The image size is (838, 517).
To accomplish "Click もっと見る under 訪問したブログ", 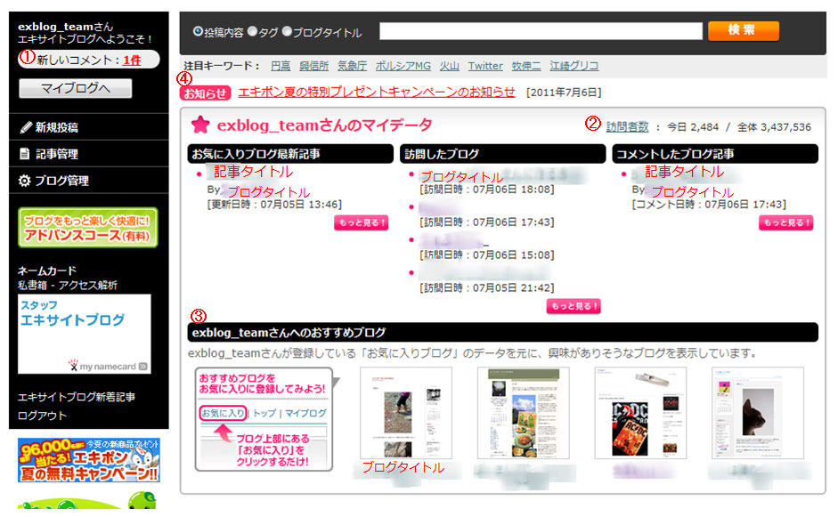I will 574,306.
